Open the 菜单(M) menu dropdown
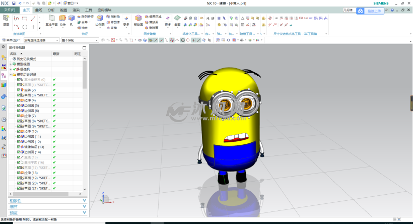Screen dimensions: 413x224 [x=11, y=40]
